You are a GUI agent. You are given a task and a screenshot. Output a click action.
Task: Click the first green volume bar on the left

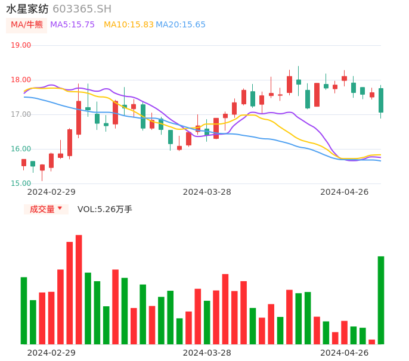click(x=24, y=310)
